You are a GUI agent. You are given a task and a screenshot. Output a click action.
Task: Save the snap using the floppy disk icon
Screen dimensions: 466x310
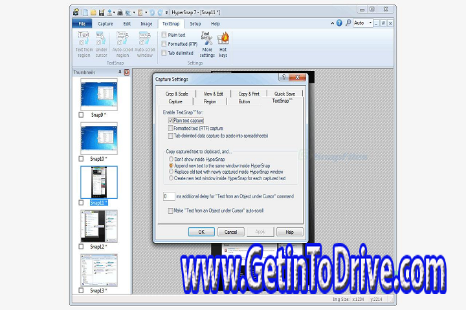(102, 12)
